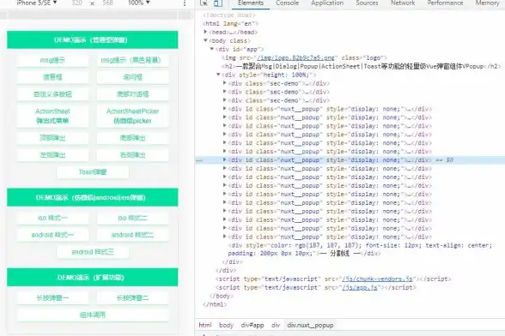Open the Memory tab
505x336 pixels.
point(487,3)
